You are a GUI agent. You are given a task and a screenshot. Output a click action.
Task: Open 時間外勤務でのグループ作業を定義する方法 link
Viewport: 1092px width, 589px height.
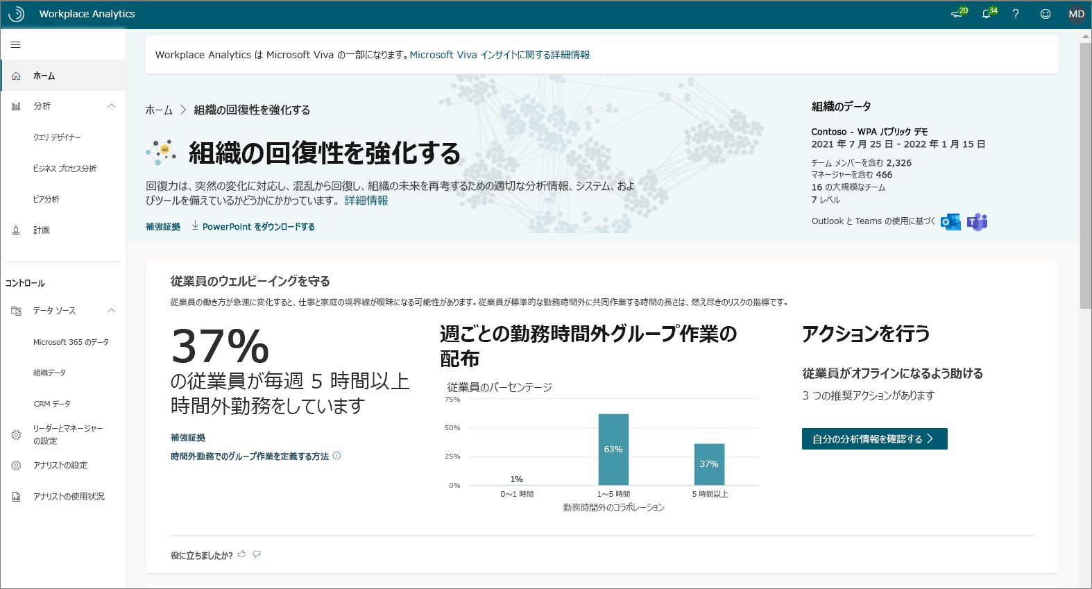pyautogui.click(x=250, y=456)
